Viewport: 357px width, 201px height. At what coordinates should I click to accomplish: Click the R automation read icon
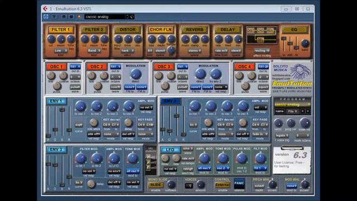(x=64, y=17)
